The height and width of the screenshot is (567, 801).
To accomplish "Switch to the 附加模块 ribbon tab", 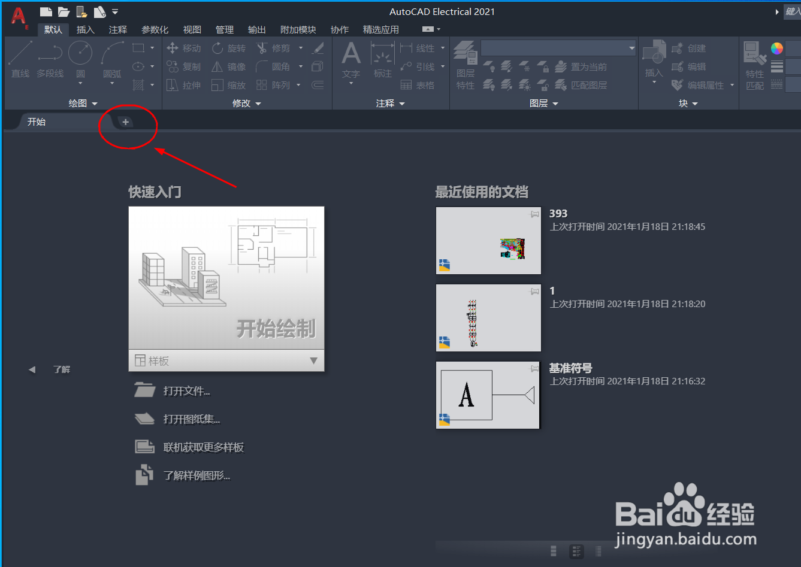I will (x=298, y=29).
